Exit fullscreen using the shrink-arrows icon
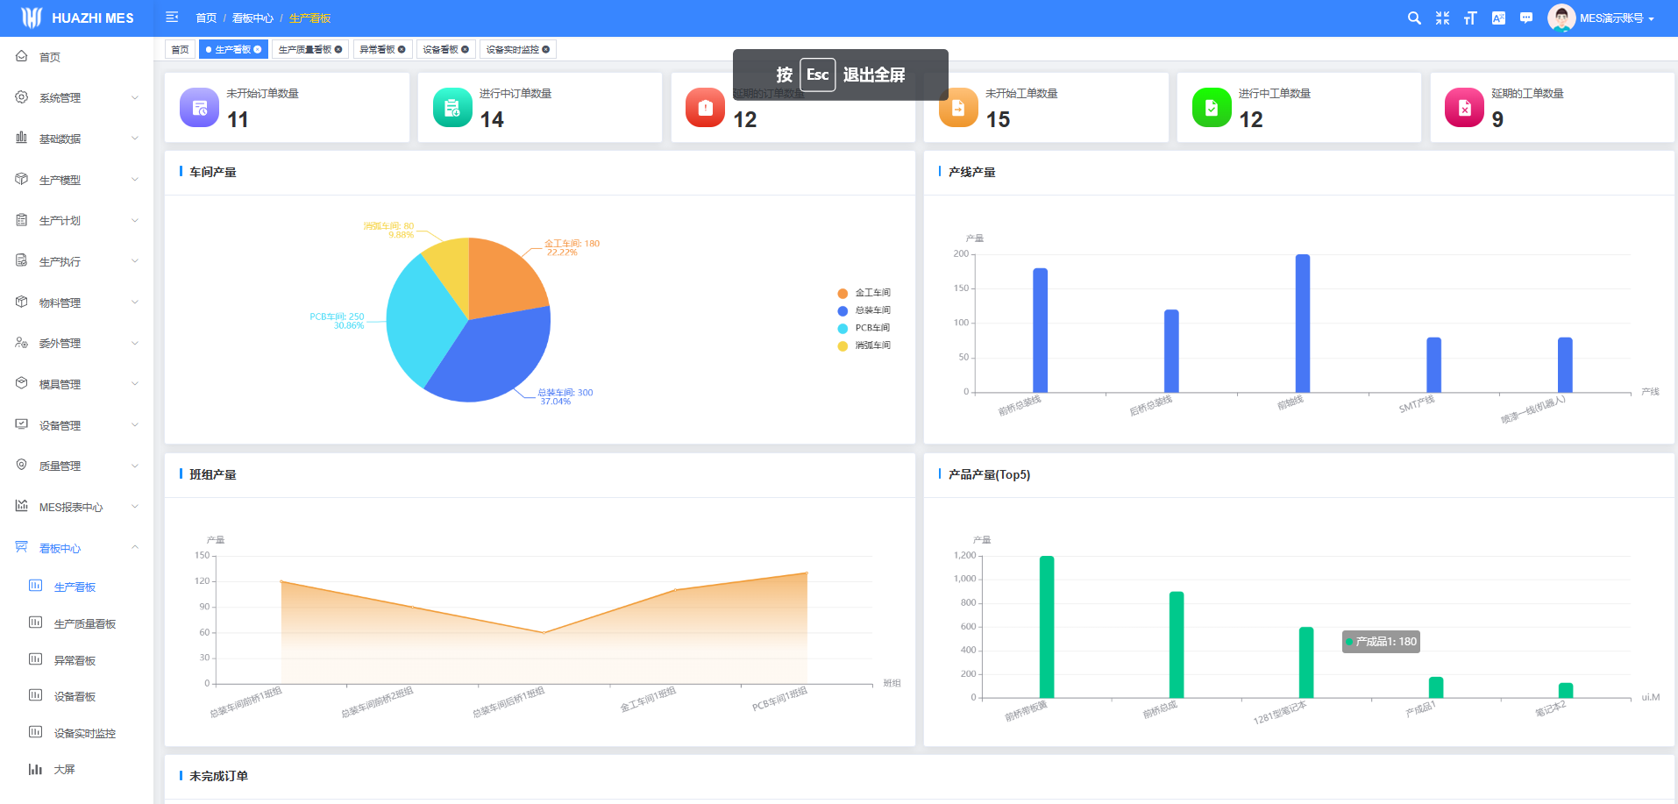Viewport: 1678px width, 804px height. [x=1442, y=18]
